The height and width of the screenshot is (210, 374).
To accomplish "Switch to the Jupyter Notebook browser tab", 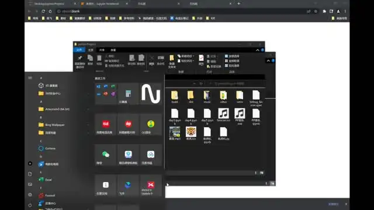I will pyautogui.click(x=103, y=3).
